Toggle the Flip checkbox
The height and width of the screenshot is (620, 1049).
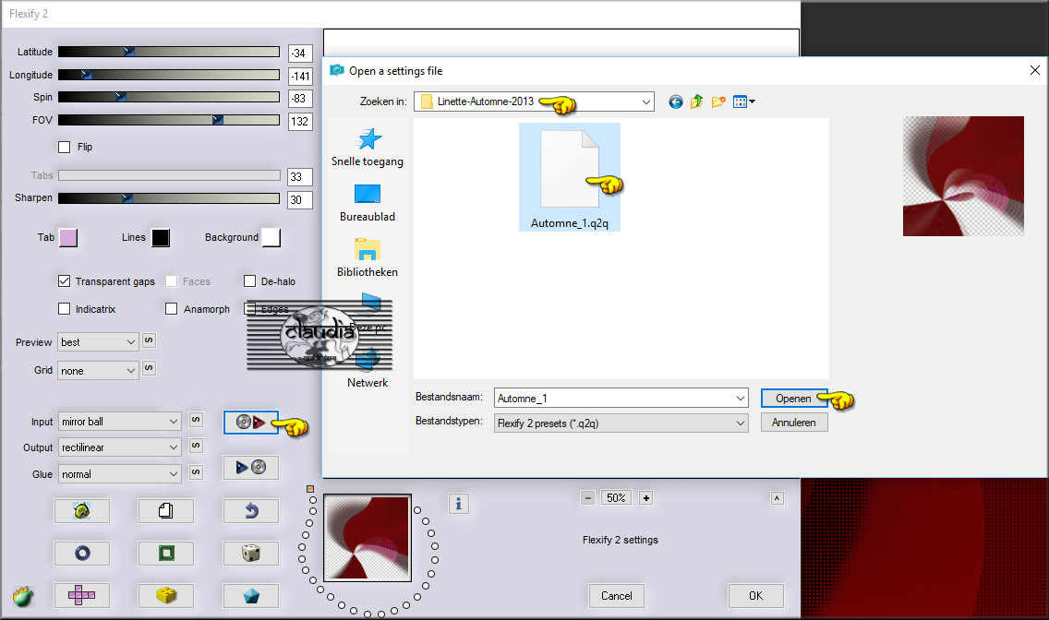tap(65, 147)
